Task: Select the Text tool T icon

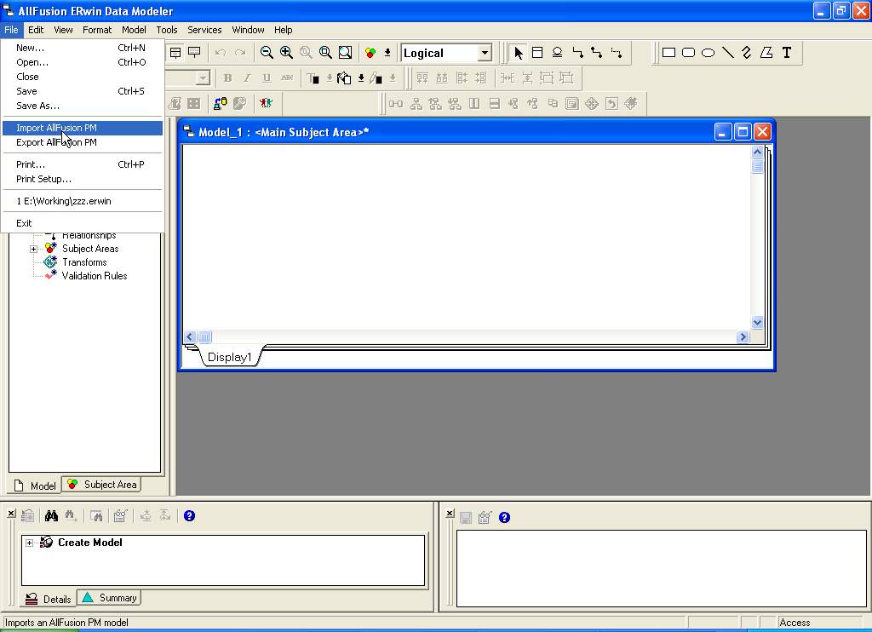Action: 786,53
